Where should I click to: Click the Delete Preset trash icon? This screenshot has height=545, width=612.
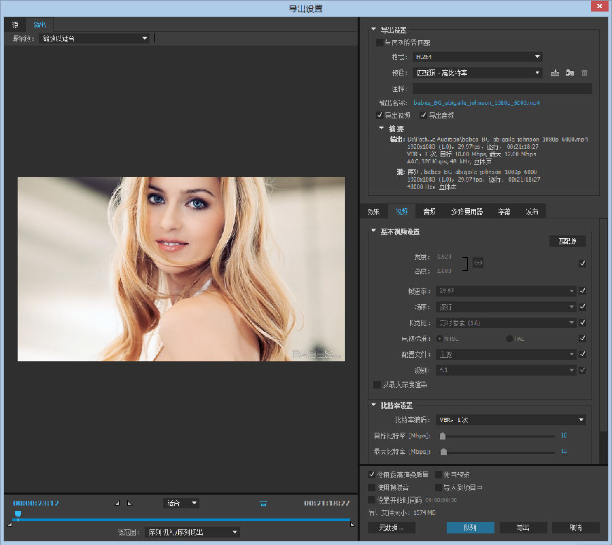click(584, 73)
